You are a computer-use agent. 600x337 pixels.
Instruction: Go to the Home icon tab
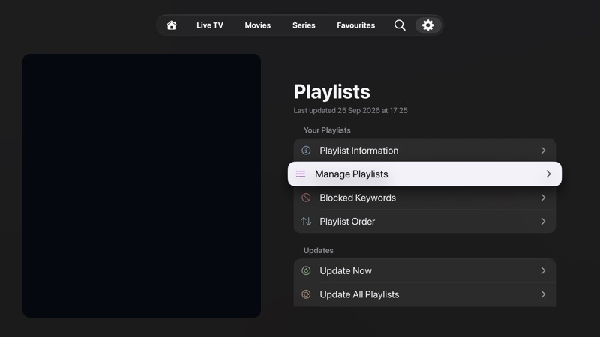click(172, 25)
